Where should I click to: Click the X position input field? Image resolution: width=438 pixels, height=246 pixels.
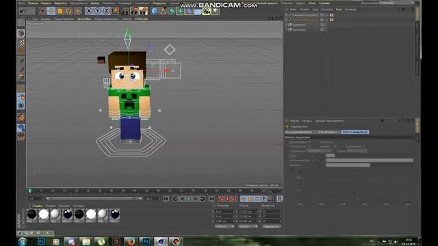(224, 211)
